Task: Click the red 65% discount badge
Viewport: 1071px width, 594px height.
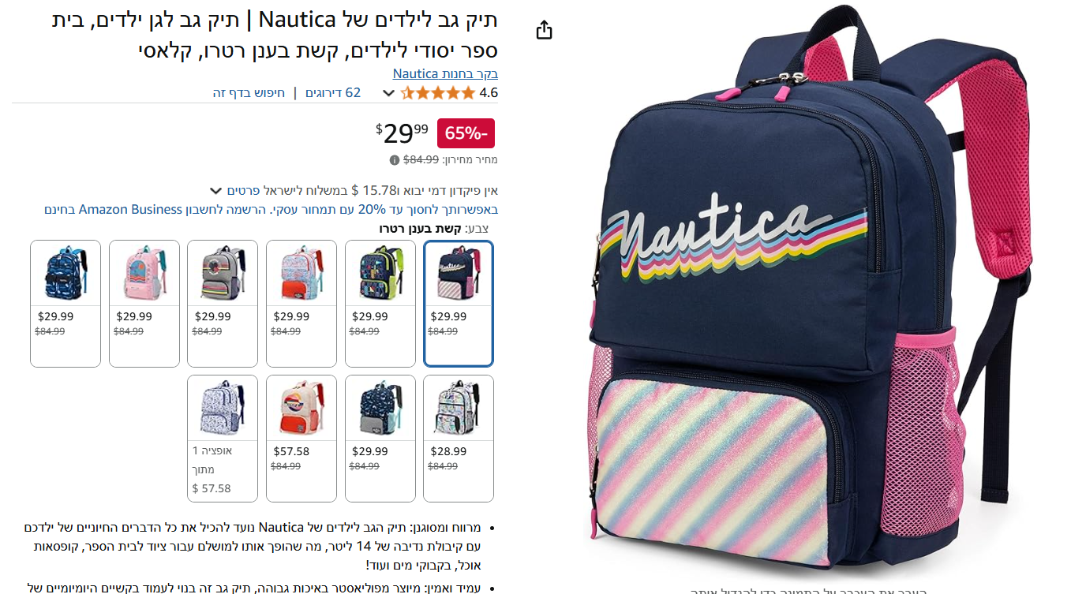Action: pos(466,133)
